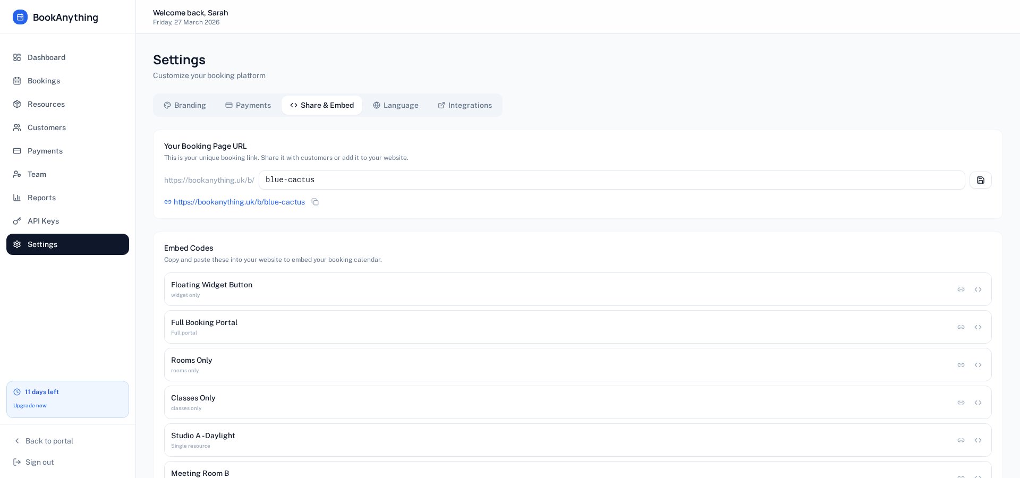
Task: Click the API Keys key icon
Action: coord(17,221)
